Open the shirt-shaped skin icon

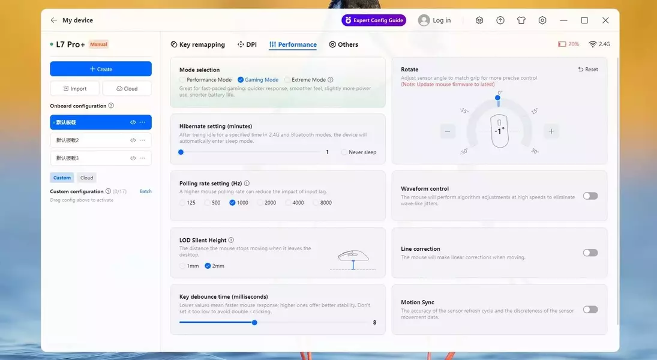521,20
